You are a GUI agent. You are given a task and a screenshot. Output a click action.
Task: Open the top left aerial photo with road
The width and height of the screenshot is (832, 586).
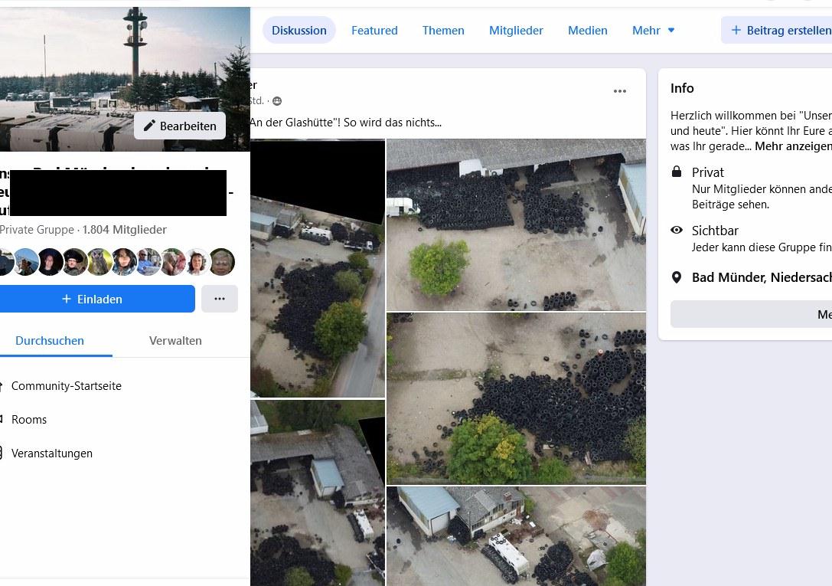click(x=318, y=268)
